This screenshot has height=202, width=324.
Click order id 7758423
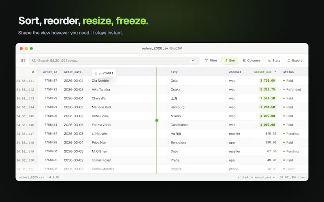(51, 89)
